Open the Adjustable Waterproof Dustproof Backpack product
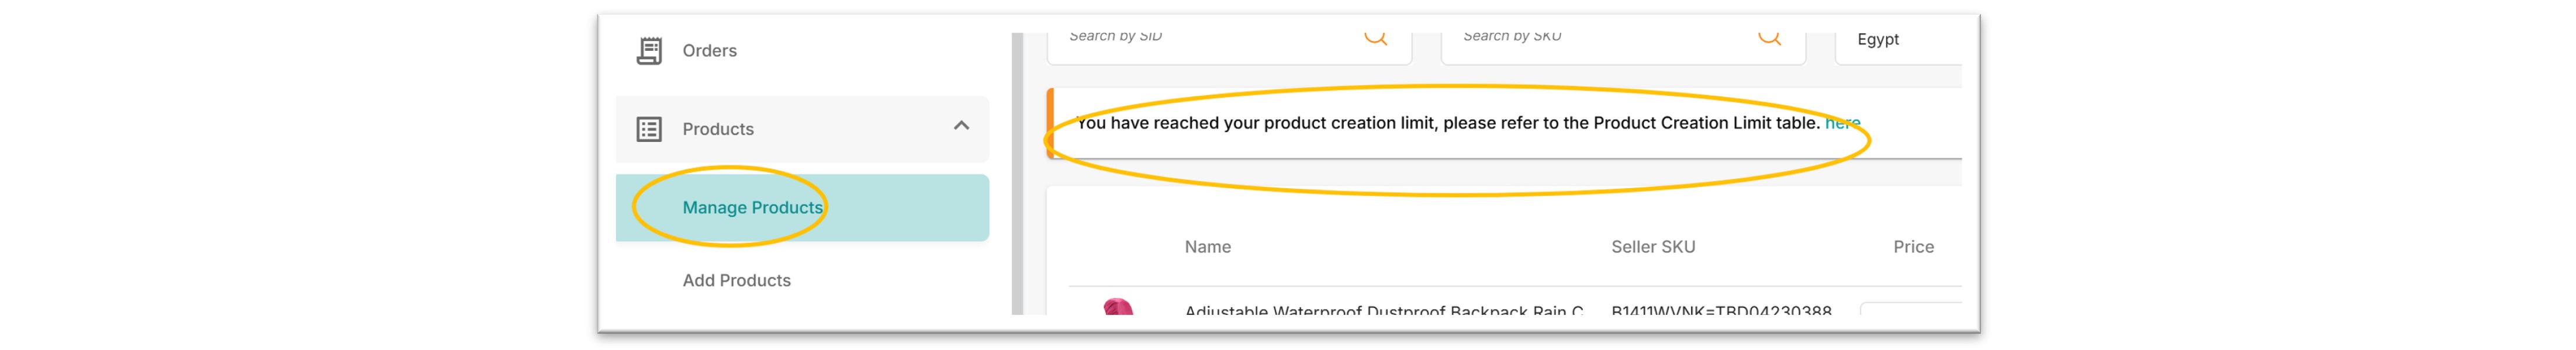The width and height of the screenshot is (2576, 350). pos(1383,310)
